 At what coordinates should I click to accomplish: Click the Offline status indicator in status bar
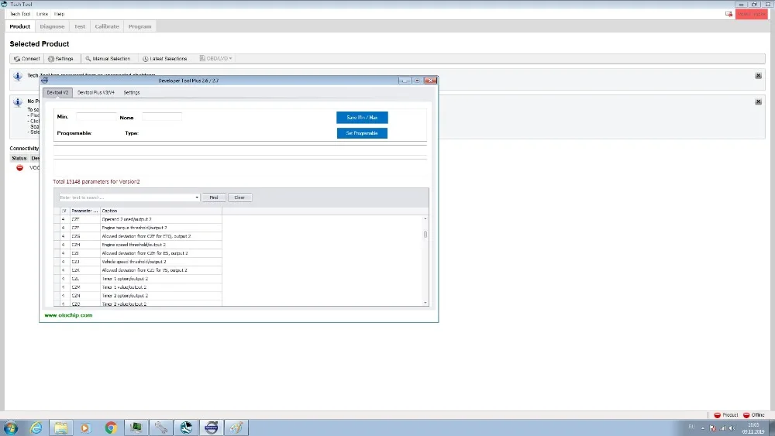coord(754,415)
